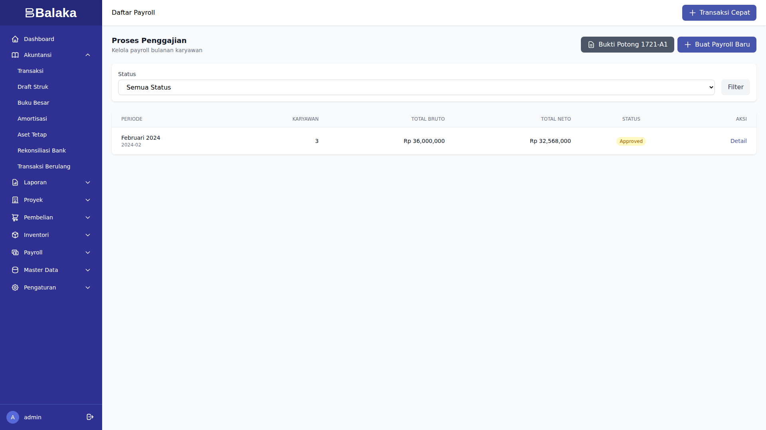Expand the Payroll menu chevron
Image resolution: width=766 pixels, height=430 pixels.
click(88, 252)
